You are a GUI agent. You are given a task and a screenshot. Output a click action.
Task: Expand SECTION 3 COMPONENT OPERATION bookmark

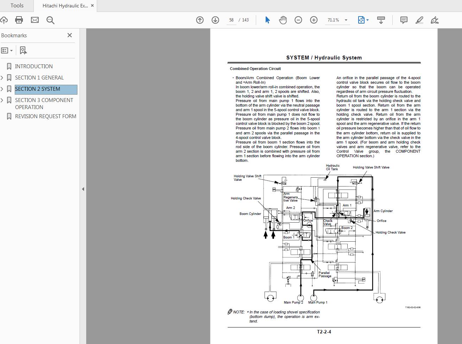point(2,100)
